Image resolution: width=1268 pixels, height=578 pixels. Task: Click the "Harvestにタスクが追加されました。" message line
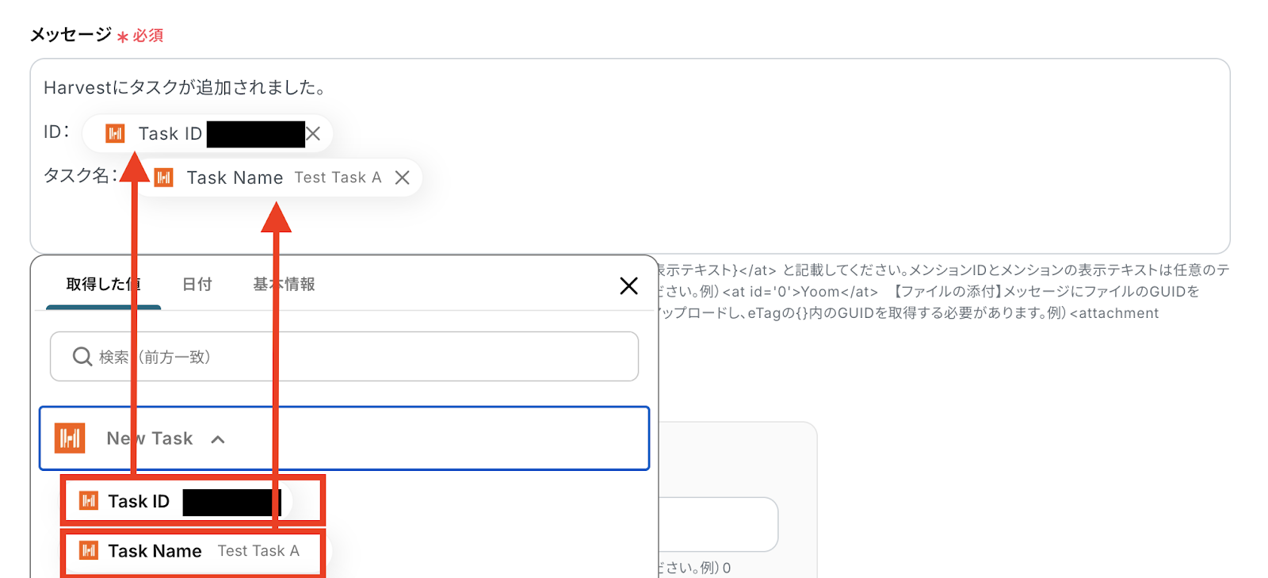[185, 87]
